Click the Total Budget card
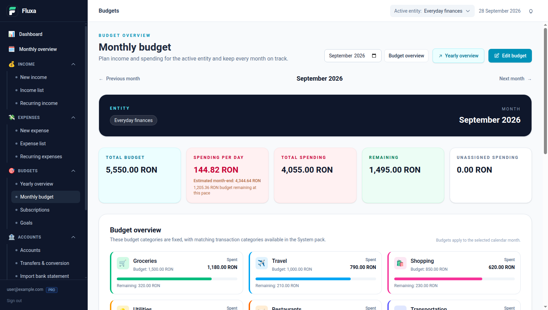Screen dimensions: 548x310 click(140, 175)
